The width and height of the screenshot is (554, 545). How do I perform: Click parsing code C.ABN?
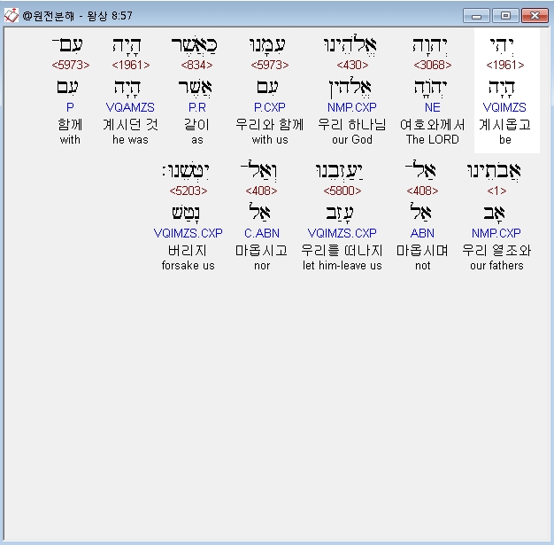(x=262, y=233)
